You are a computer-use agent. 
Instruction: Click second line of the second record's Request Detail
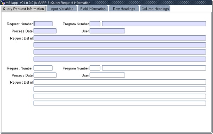point(120,89)
